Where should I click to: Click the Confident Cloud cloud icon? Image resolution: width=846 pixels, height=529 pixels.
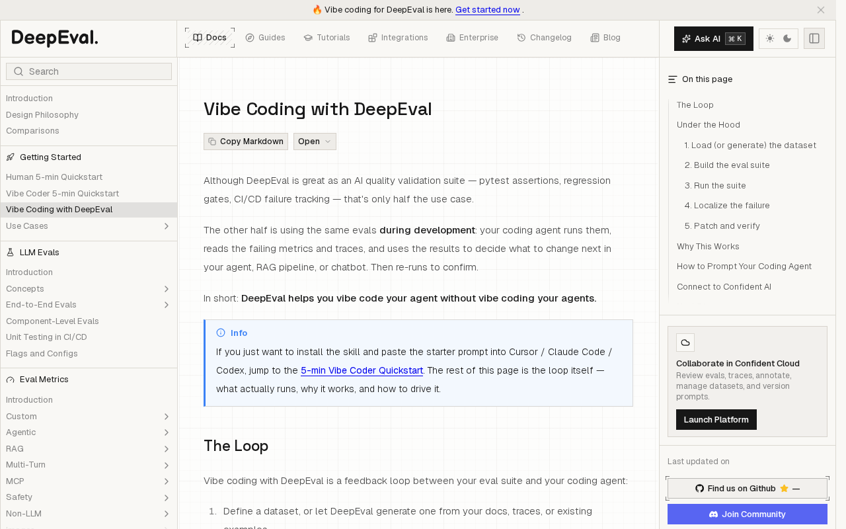click(685, 343)
